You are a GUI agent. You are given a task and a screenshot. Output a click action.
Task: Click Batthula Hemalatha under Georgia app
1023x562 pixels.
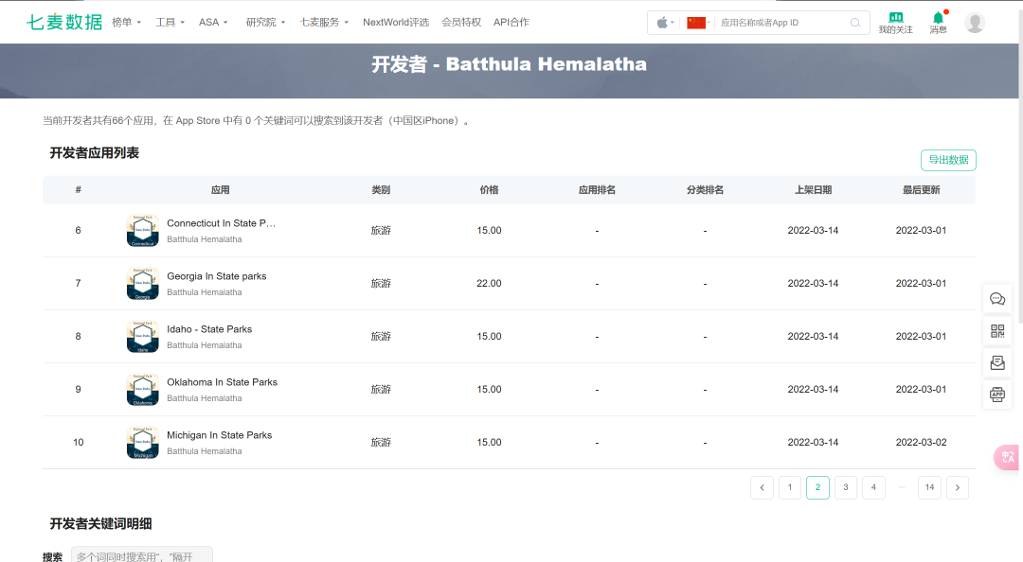click(205, 292)
